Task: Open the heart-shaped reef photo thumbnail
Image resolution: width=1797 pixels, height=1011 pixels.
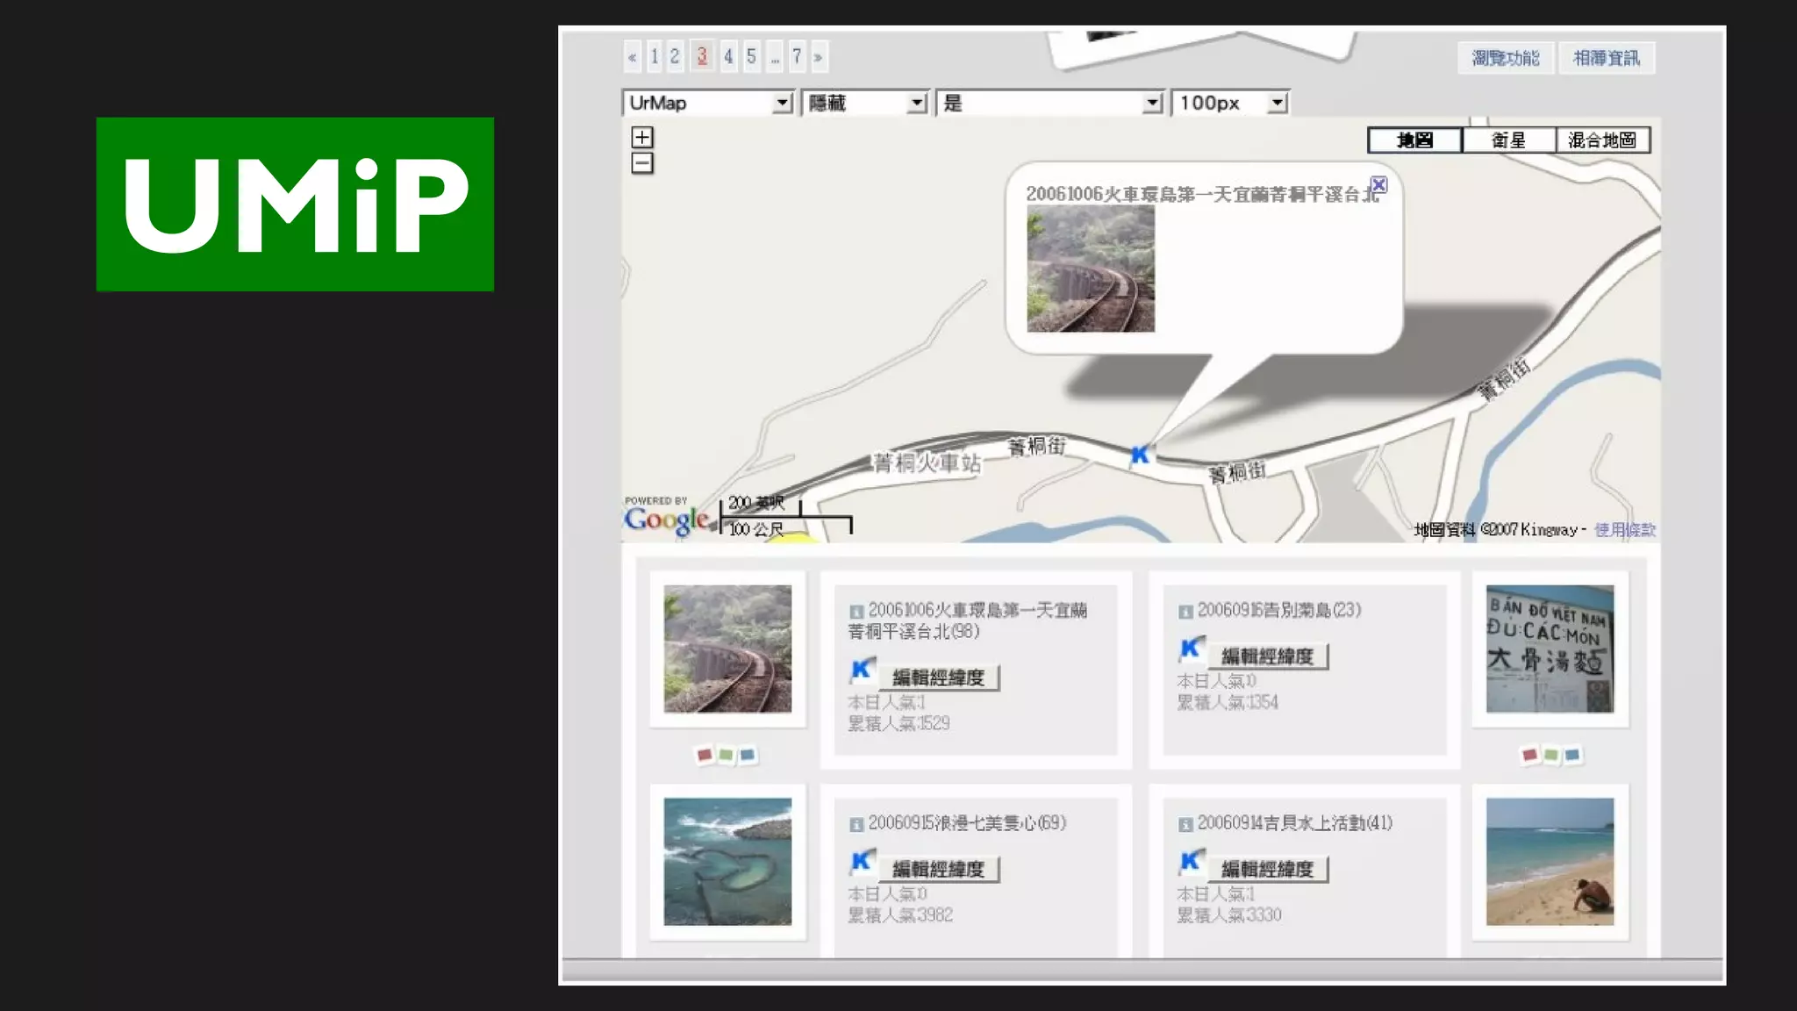Action: click(727, 862)
